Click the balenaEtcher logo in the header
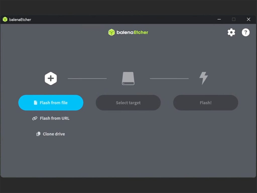 coord(111,32)
